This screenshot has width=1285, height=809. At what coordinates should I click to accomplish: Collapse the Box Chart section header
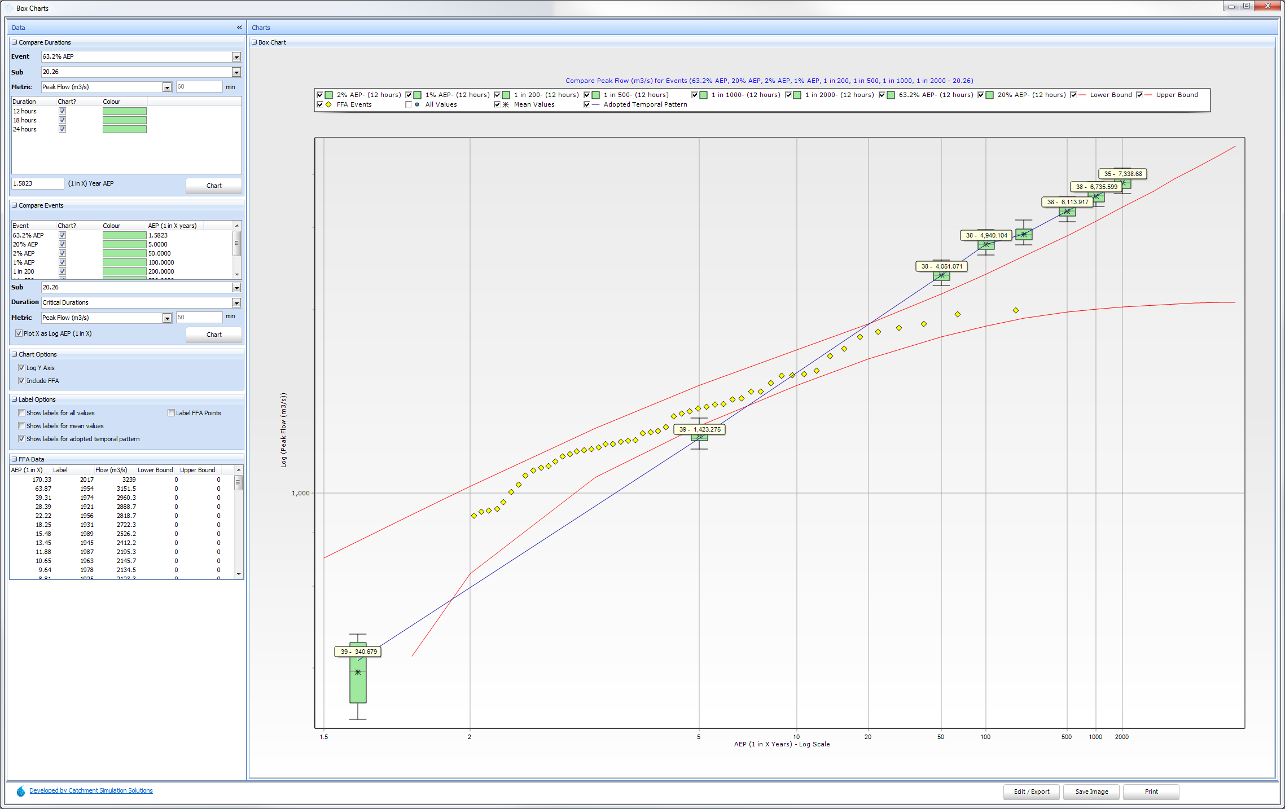tap(255, 42)
